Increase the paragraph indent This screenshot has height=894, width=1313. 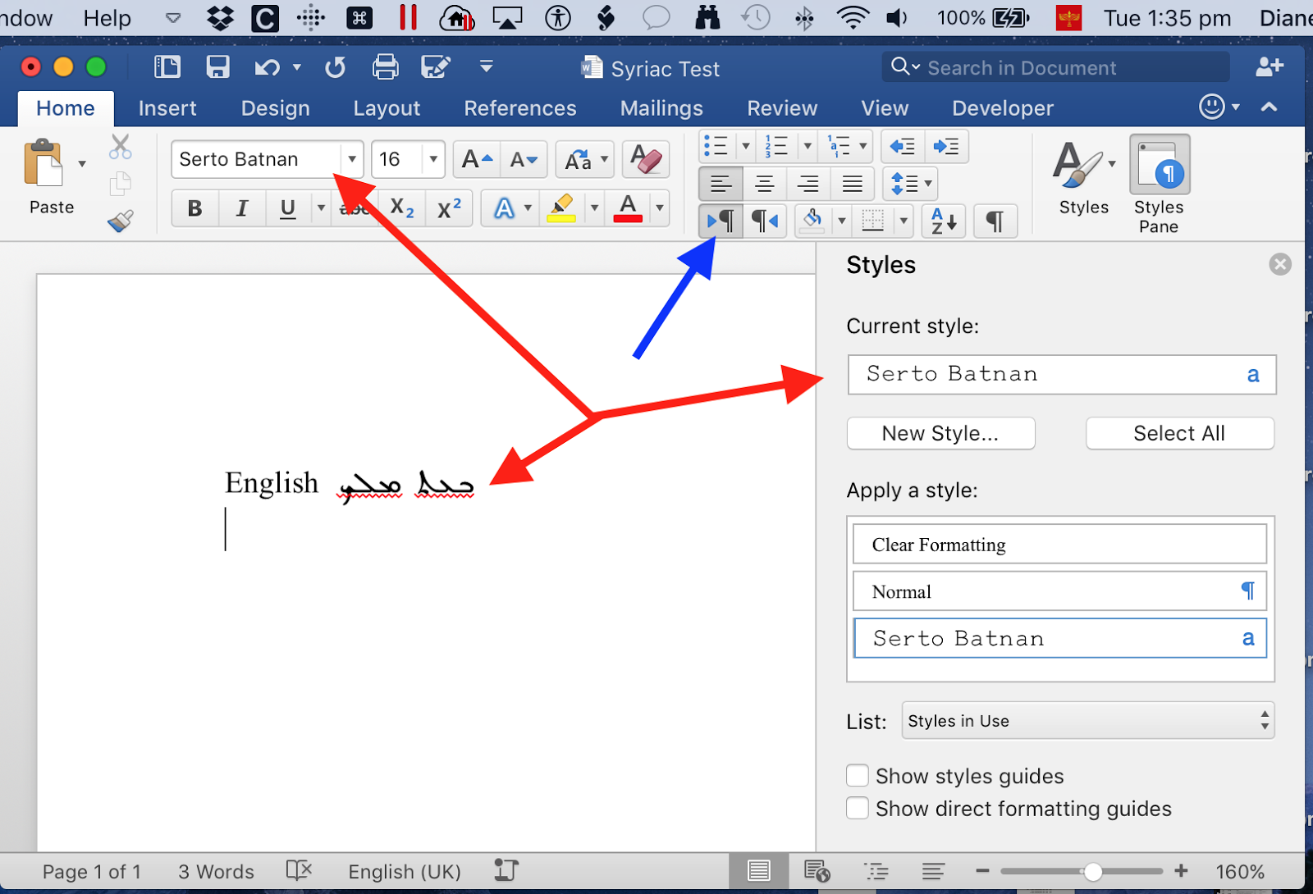(x=946, y=147)
